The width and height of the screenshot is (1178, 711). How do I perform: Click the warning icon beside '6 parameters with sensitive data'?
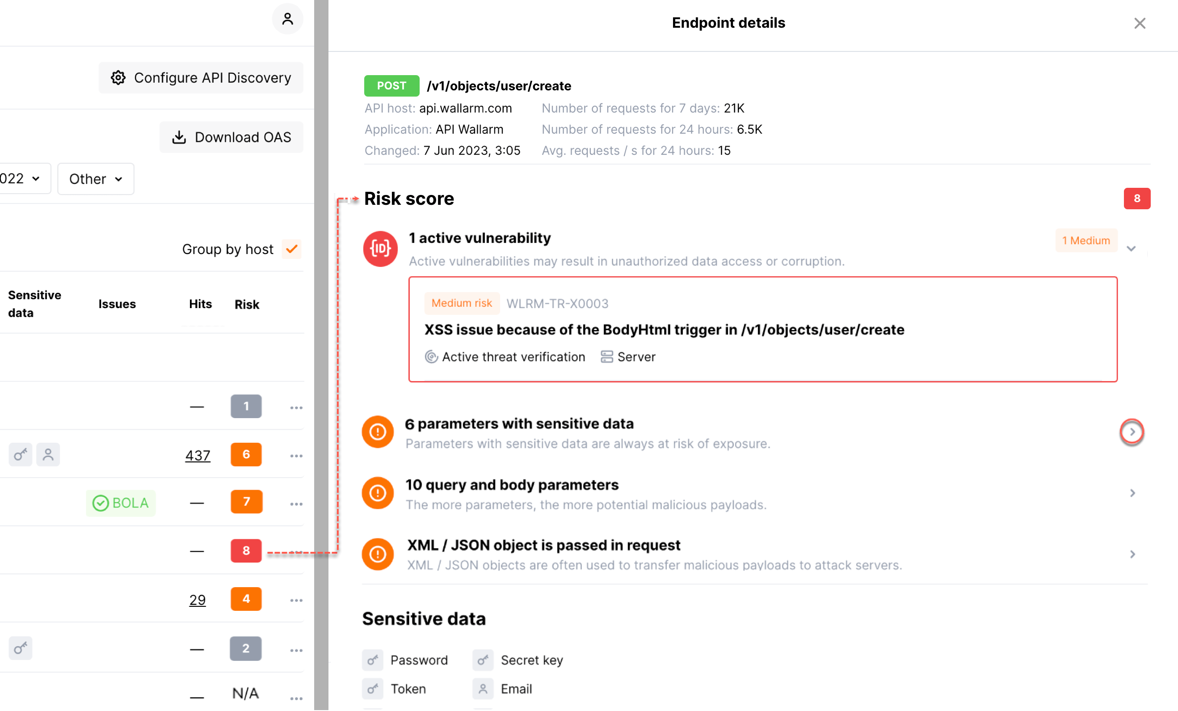click(x=377, y=432)
